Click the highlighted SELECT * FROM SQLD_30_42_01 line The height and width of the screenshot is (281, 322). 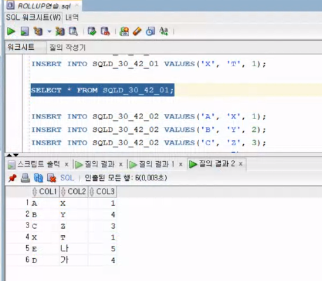[102, 90]
